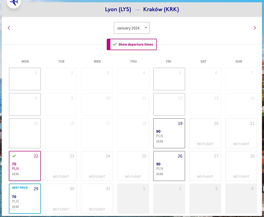The width and height of the screenshot is (264, 217).
Task: Select Friday 26 flight for 90 PLN
Action: [169, 166]
